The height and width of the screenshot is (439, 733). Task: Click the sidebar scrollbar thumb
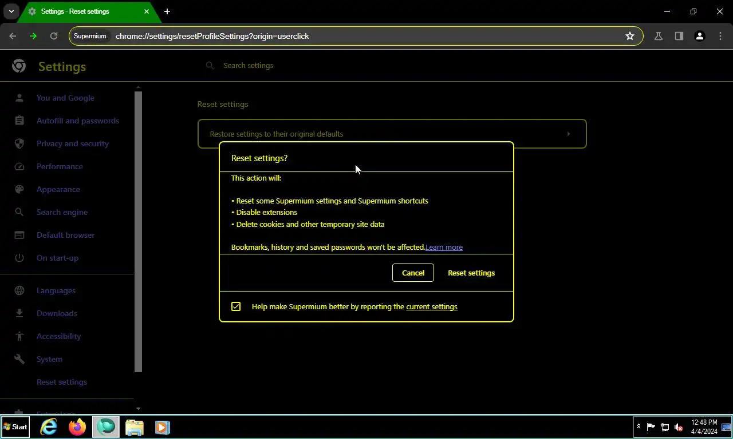pyautogui.click(x=138, y=232)
